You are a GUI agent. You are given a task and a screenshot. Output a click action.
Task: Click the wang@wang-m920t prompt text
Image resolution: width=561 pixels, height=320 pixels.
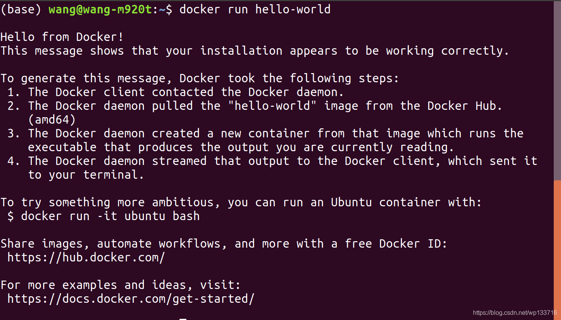click(x=100, y=10)
